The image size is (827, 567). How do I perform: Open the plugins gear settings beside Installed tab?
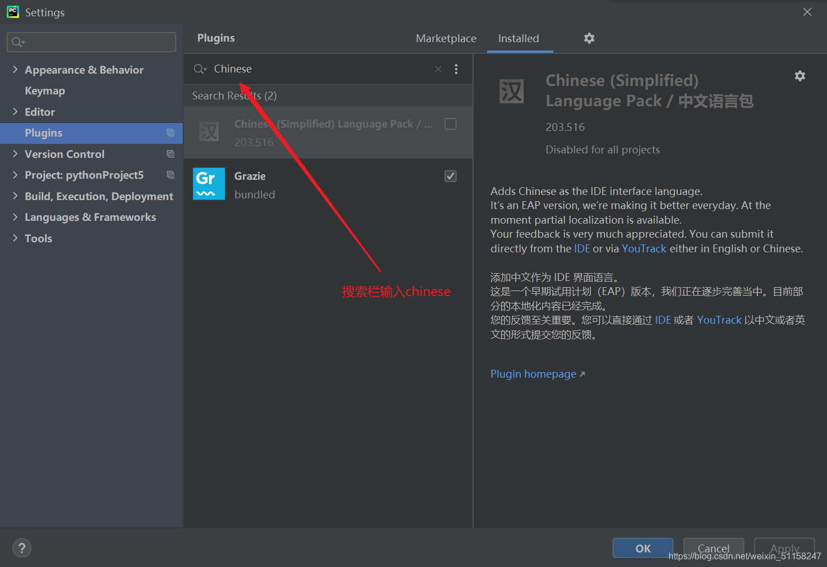pos(589,38)
